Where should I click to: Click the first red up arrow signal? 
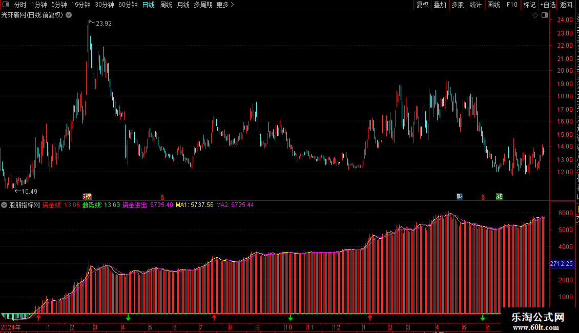[x=38, y=318]
